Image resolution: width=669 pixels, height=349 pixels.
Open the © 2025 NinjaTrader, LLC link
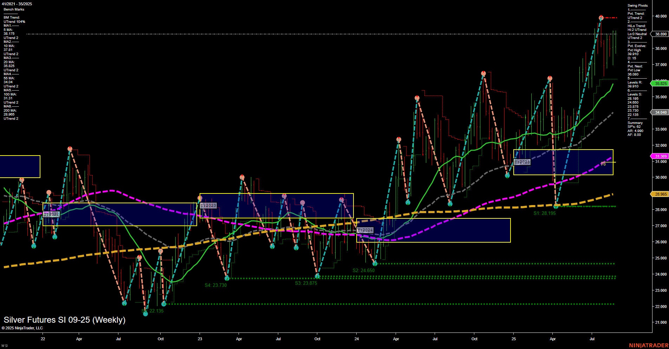click(22, 328)
